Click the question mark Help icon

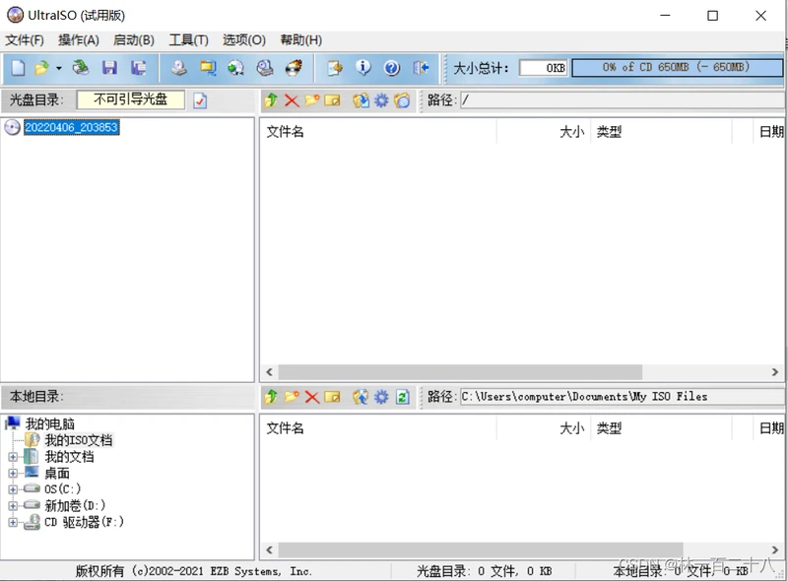(x=391, y=67)
